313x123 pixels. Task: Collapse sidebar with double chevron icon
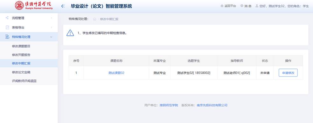(63, 6)
